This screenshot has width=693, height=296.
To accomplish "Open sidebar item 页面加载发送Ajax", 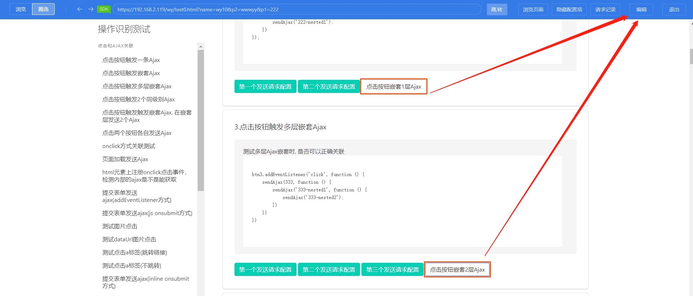I will (125, 159).
